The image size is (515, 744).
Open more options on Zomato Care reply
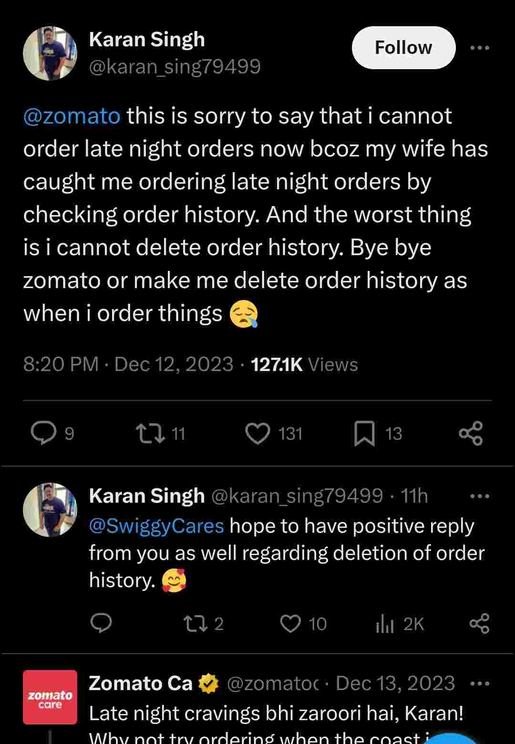click(479, 683)
